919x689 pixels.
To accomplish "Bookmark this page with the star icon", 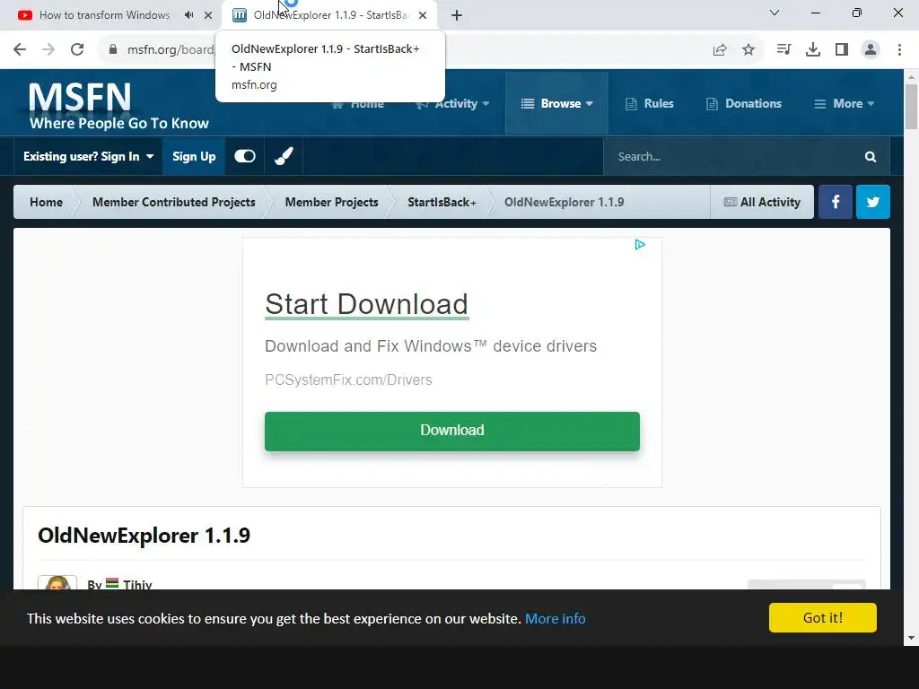I will (x=748, y=50).
